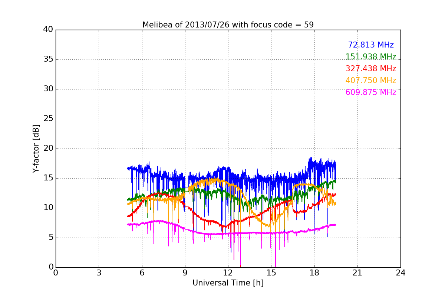Image resolution: width=445 pixels, height=297 pixels.
Task: Click the x-axis tick label '24'
Action: coord(400,273)
